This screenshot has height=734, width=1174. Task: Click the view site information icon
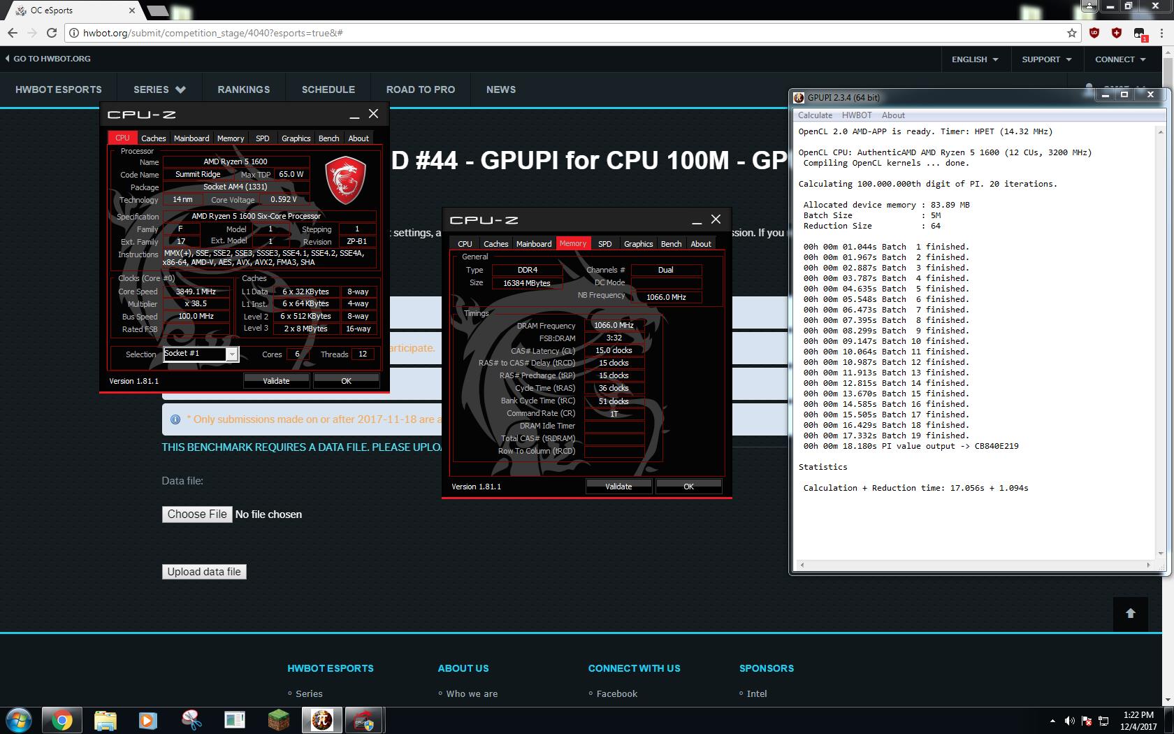tap(74, 33)
